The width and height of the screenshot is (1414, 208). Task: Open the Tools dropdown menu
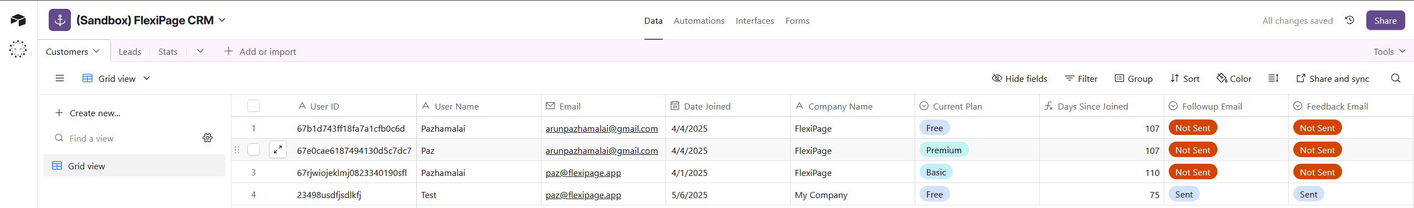coord(1390,51)
